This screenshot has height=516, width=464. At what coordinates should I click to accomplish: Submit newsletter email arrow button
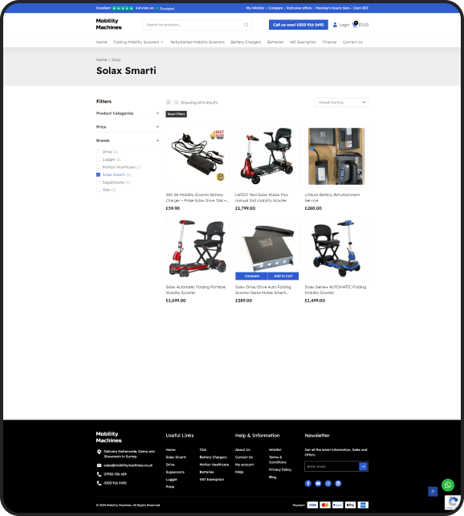click(363, 466)
